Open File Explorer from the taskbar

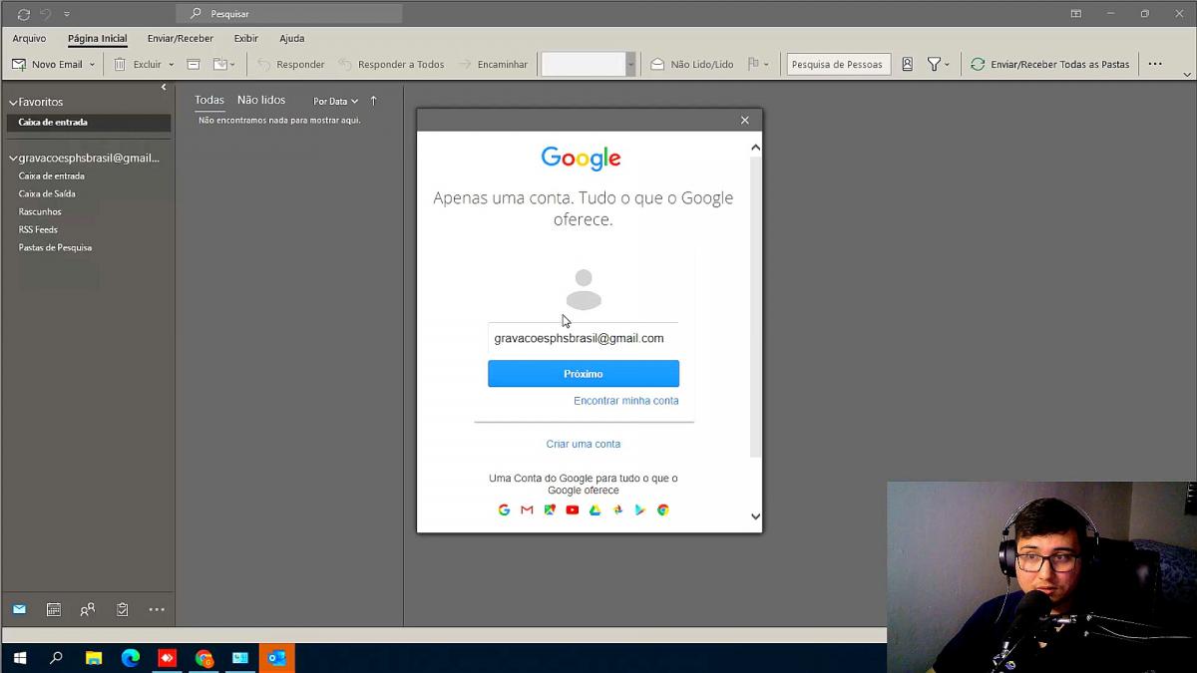(x=94, y=658)
